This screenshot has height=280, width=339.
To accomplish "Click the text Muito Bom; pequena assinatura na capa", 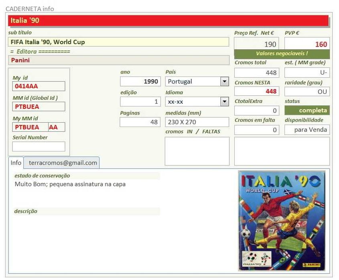I will pyautogui.click(x=70, y=184).
